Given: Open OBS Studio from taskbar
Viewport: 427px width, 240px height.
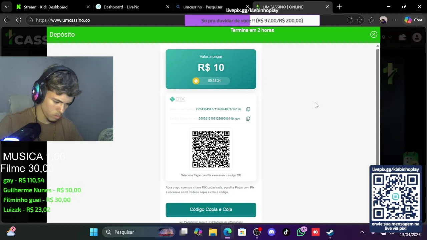Looking at the screenshot, I should tap(257, 232).
